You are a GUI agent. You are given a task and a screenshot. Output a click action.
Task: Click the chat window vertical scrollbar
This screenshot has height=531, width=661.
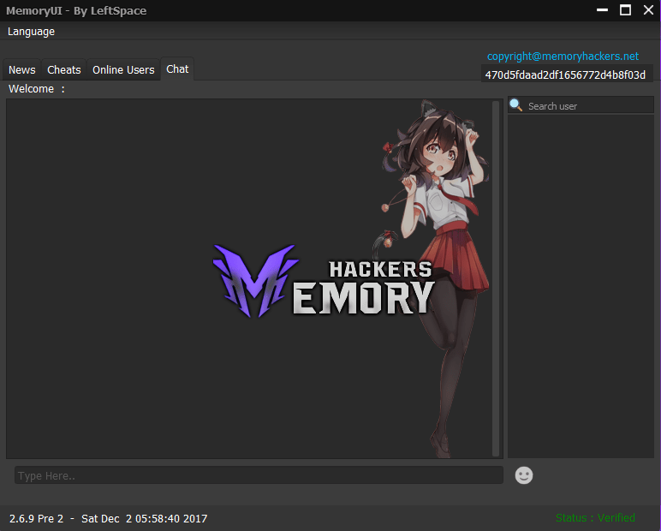point(496,278)
